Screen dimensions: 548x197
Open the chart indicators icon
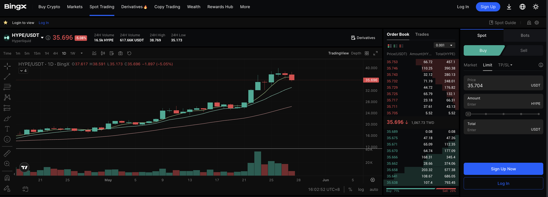point(94,53)
